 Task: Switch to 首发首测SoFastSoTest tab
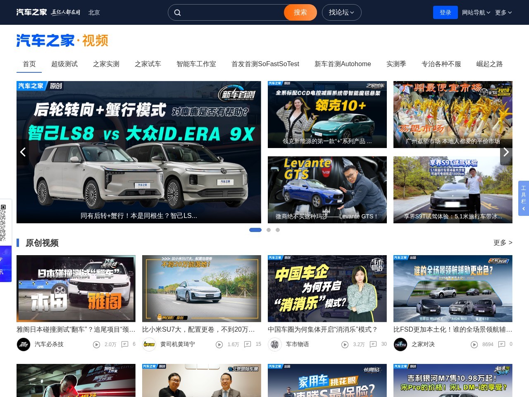(x=265, y=64)
